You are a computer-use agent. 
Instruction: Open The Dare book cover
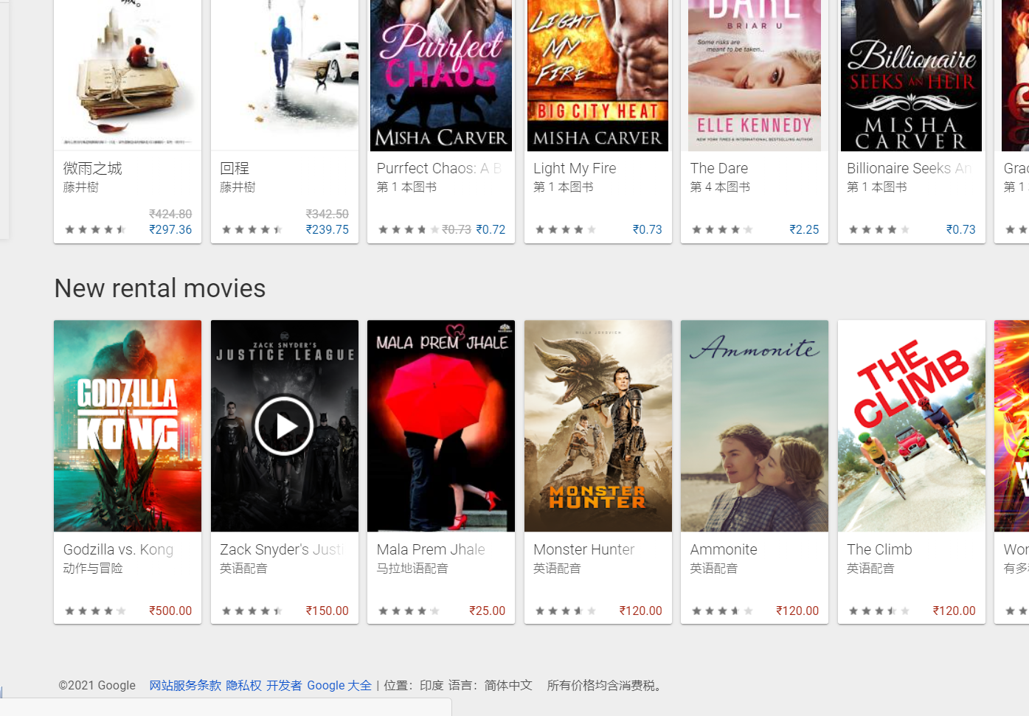[x=755, y=75]
